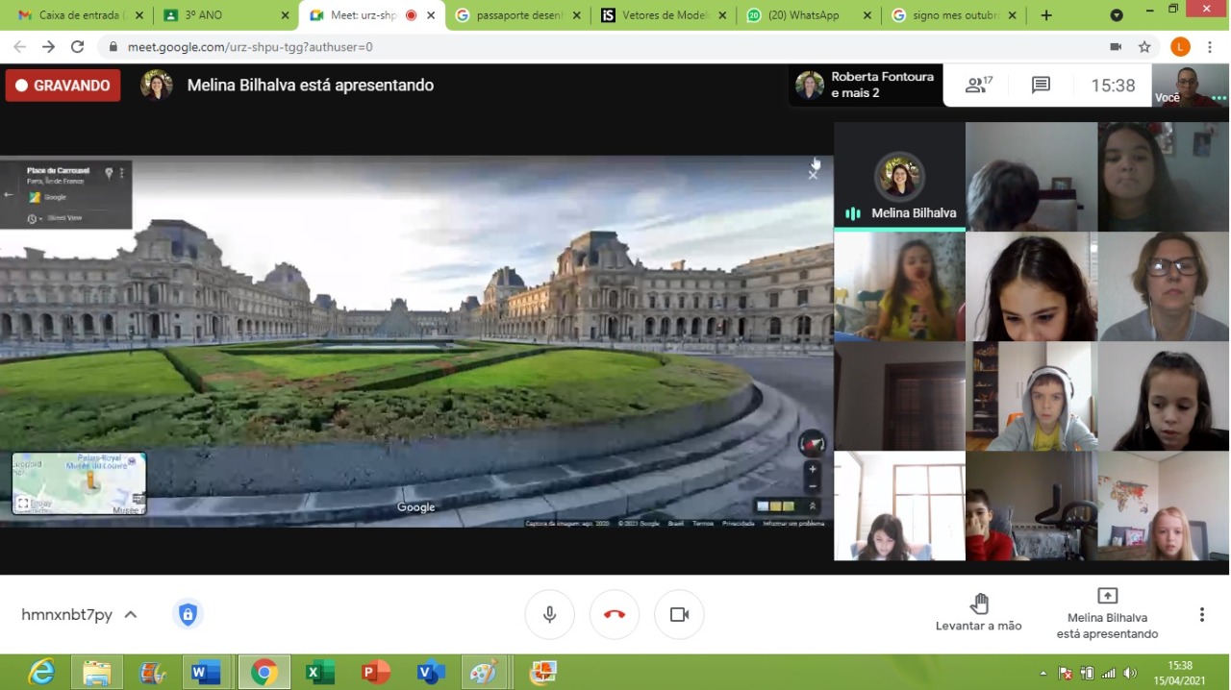Image resolution: width=1231 pixels, height=690 pixels.
Task: Click the GRAVANDO recording indicator
Action: point(63,86)
